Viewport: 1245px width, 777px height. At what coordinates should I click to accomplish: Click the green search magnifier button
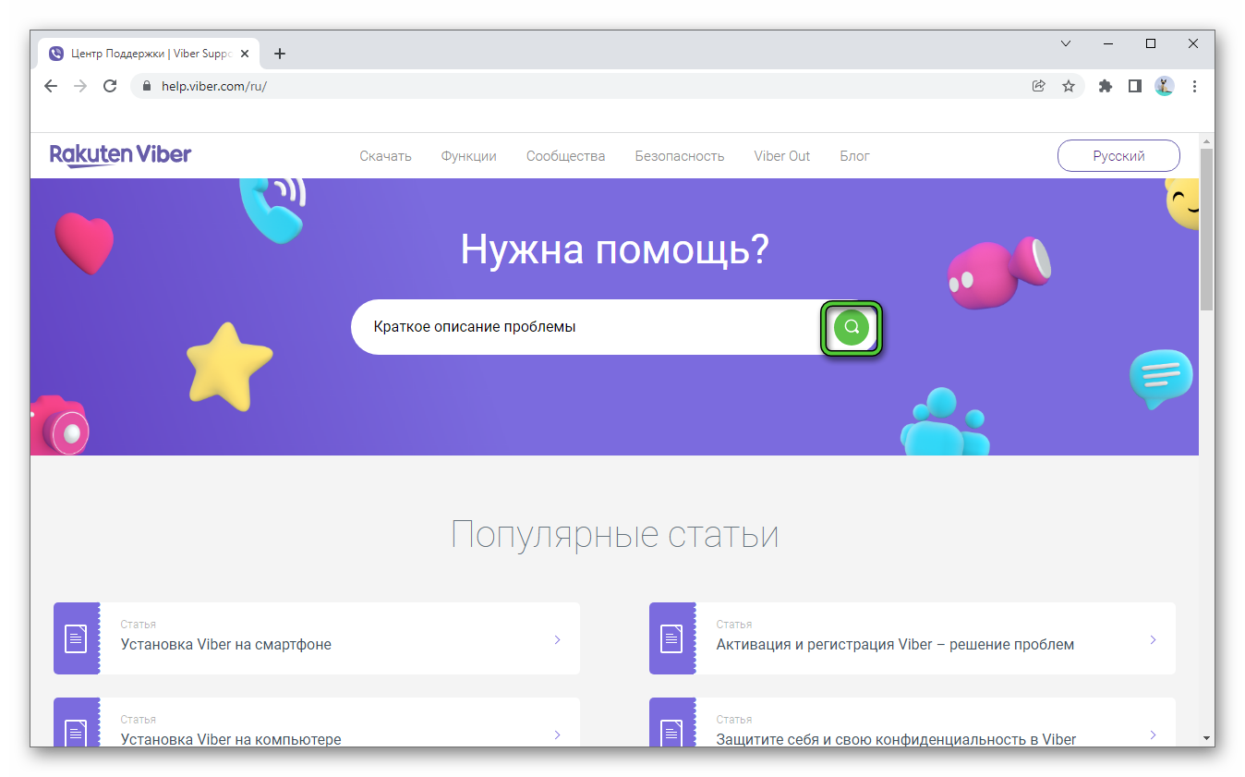[851, 327]
